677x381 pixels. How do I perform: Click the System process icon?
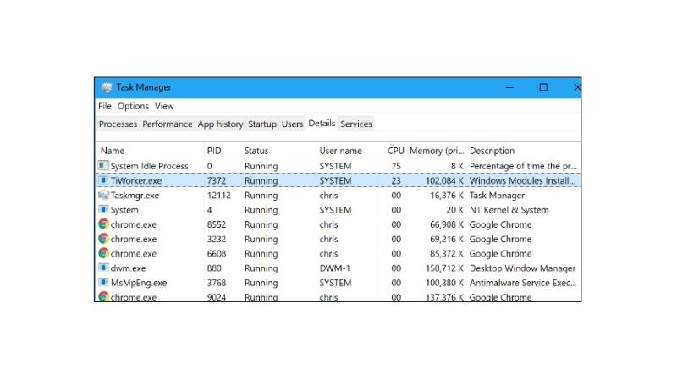tap(103, 209)
